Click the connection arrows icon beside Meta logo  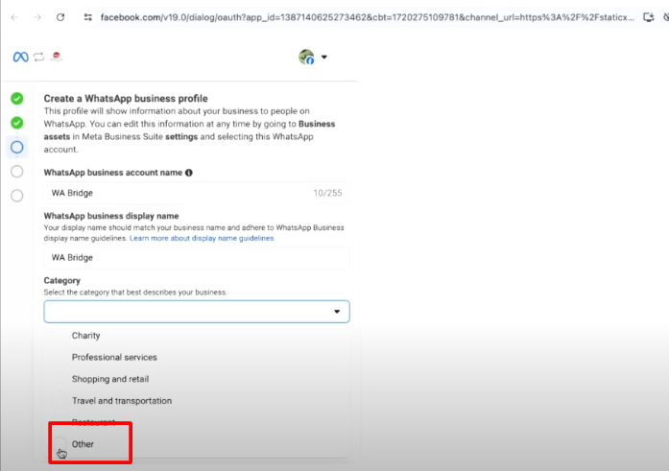pos(38,57)
